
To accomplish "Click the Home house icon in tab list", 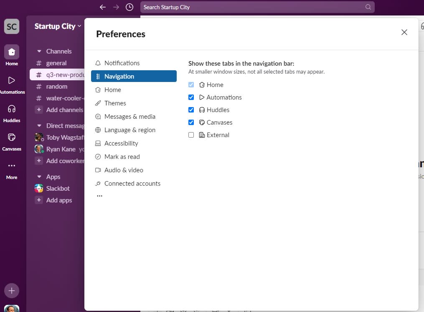I will pyautogui.click(x=202, y=85).
